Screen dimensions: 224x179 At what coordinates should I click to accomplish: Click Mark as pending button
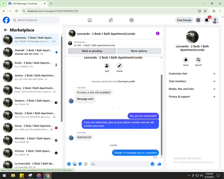click(x=92, y=51)
